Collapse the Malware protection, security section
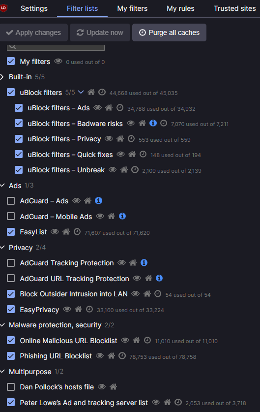This screenshot has height=412, width=260. pyautogui.click(x=2, y=325)
